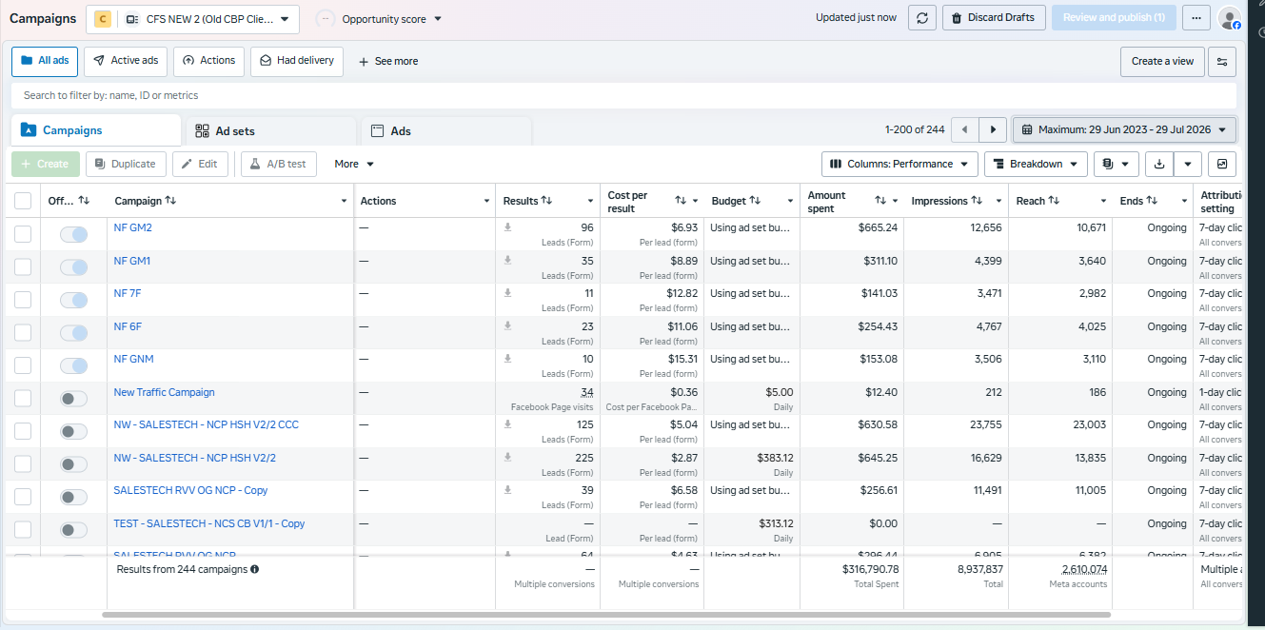This screenshot has height=630, width=1265.
Task: Click the info icon beside Results from 244 campaigns
Action: pos(255,569)
